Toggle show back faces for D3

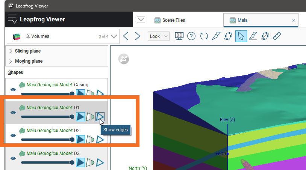pos(90,162)
